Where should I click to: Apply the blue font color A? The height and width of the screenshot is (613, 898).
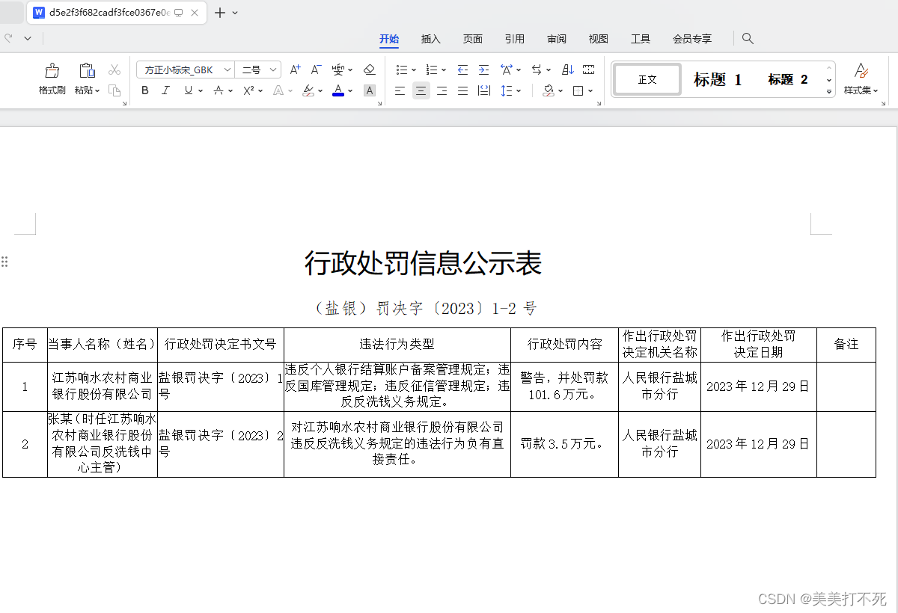pyautogui.click(x=338, y=90)
